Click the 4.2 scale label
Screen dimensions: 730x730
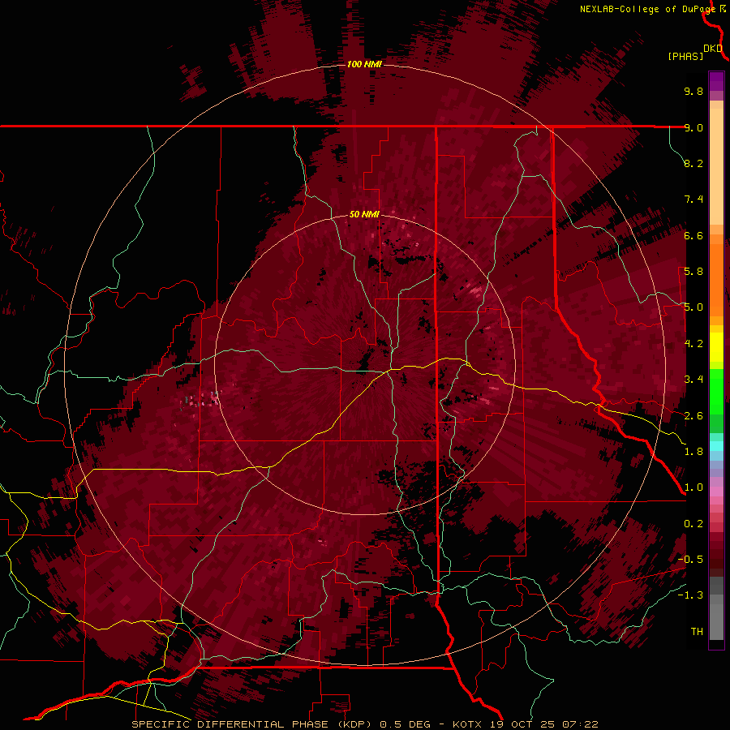[693, 344]
